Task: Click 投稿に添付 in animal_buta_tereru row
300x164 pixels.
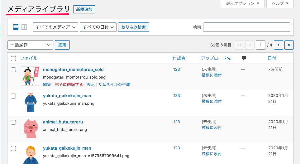Action: point(212,128)
